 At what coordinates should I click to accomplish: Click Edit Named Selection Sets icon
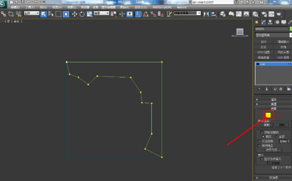169,14
